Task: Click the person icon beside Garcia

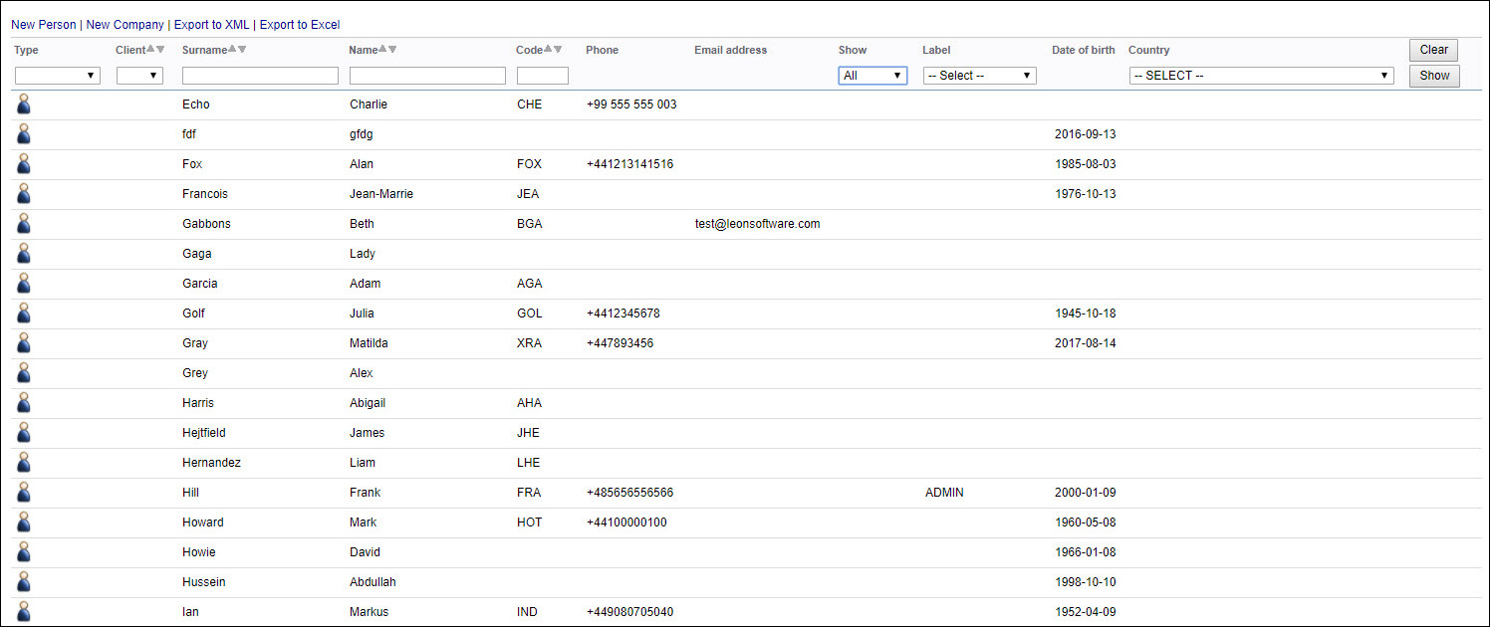Action: point(24,283)
